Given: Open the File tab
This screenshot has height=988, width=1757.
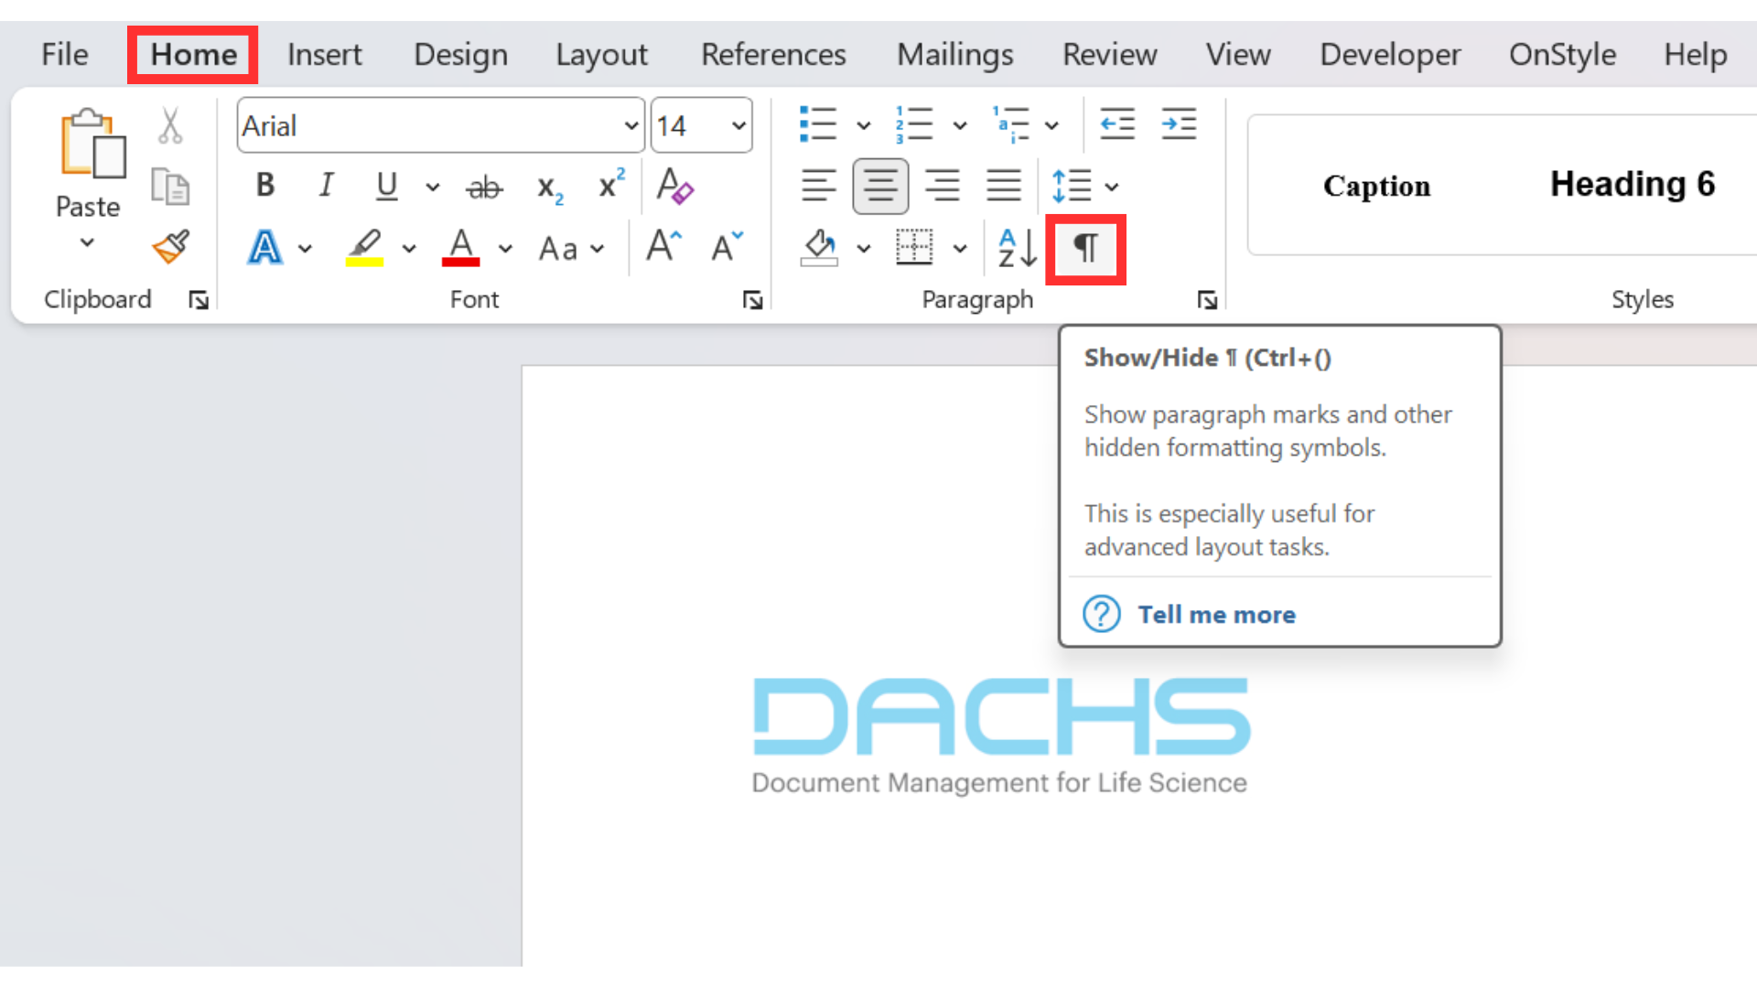Looking at the screenshot, I should point(65,55).
